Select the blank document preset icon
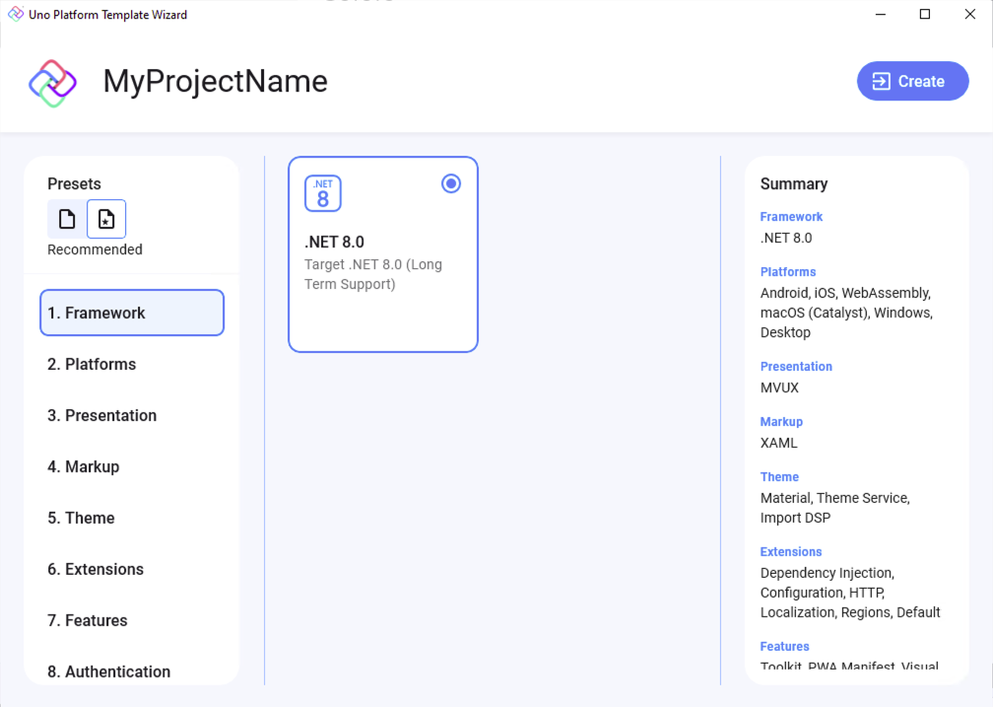The width and height of the screenshot is (993, 707). (x=66, y=218)
